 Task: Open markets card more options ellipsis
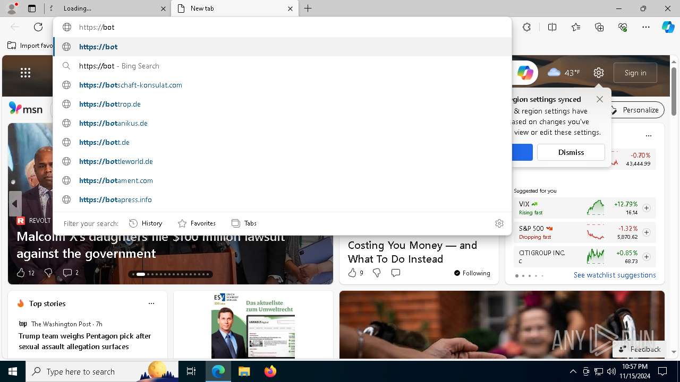649,136
